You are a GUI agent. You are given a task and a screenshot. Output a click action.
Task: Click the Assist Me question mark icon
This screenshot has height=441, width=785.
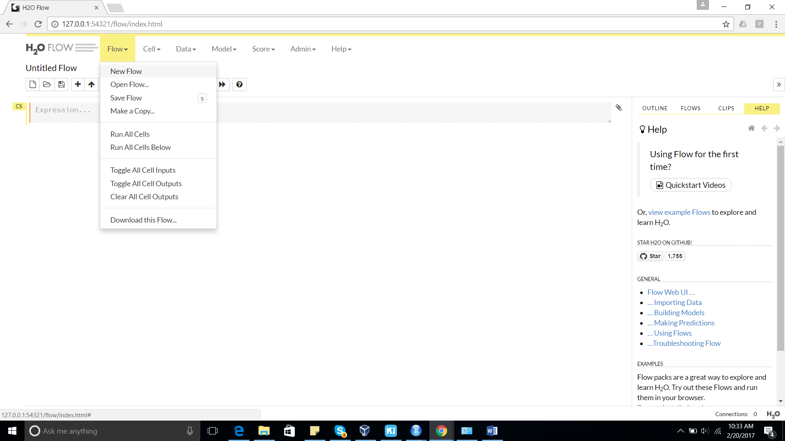click(240, 85)
